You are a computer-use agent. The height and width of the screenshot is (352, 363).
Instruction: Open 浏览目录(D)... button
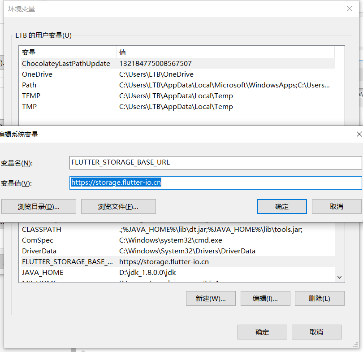39,207
